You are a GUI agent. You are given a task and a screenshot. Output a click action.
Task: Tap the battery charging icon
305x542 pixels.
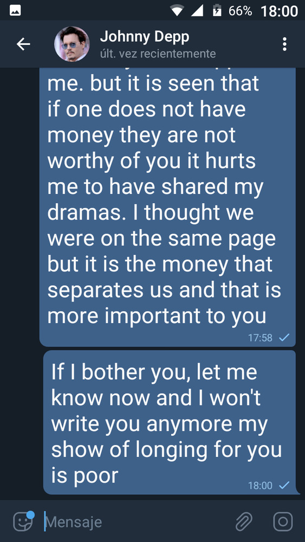click(x=217, y=11)
